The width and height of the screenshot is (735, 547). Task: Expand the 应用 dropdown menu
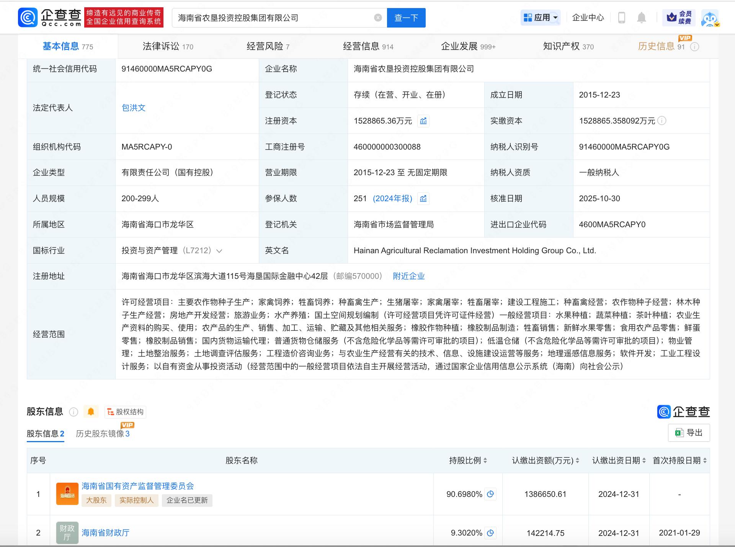[x=541, y=18]
